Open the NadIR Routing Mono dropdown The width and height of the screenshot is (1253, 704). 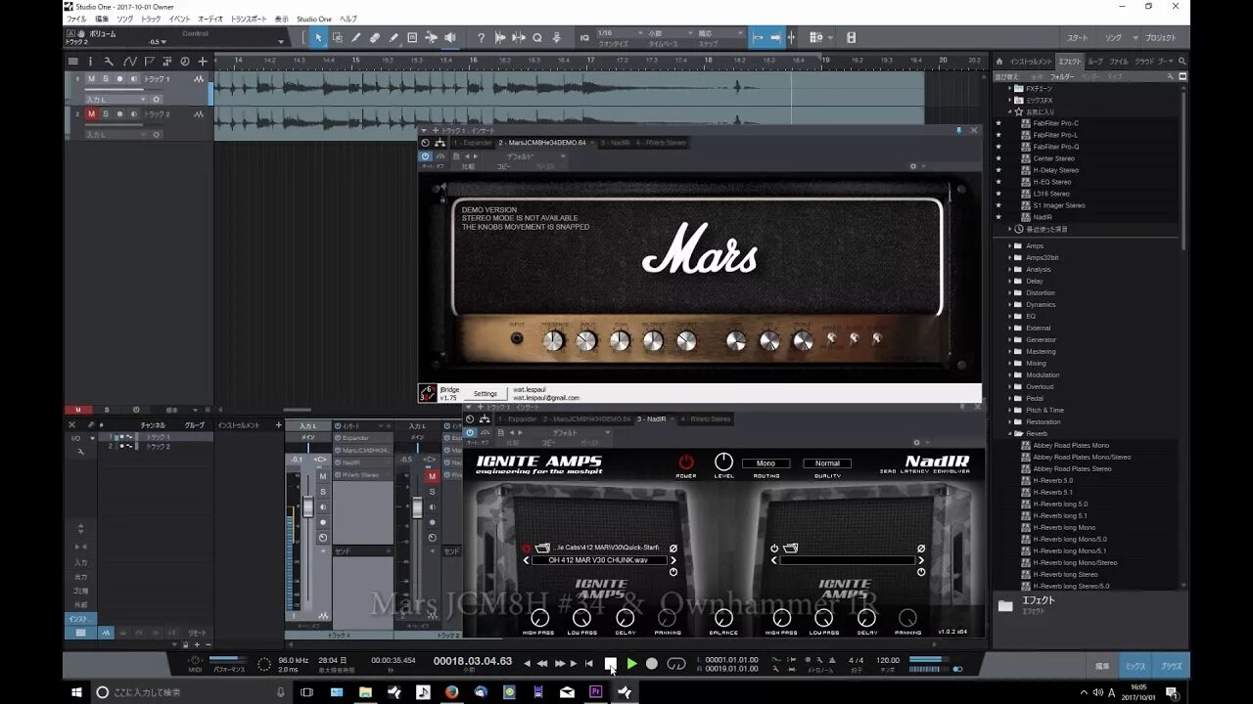[x=766, y=463]
